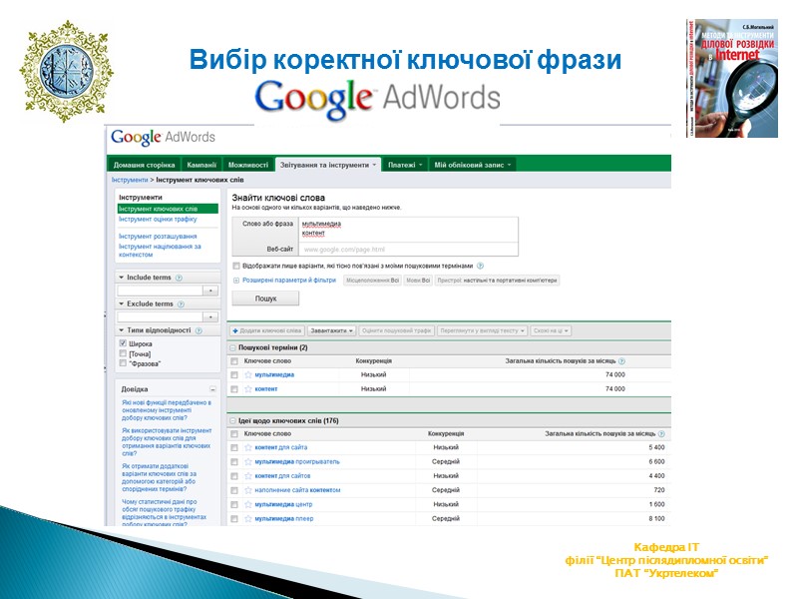
Task: Check the "Фразова" match type
Action: tap(123, 363)
